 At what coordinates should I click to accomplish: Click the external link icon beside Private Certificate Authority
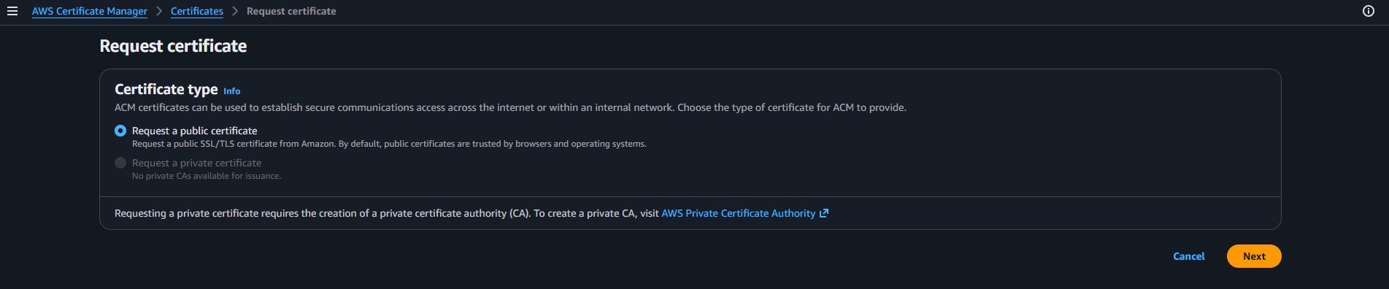pyautogui.click(x=824, y=213)
